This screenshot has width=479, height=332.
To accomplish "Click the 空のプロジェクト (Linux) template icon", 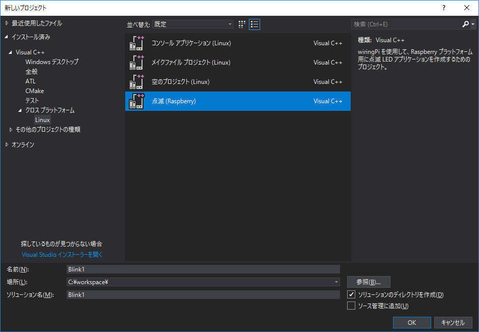I will [136, 82].
